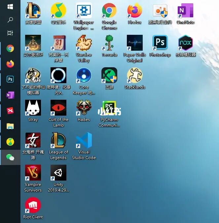Launch the Hades skull icon
This screenshot has width=219, height=223.
[x=84, y=108]
